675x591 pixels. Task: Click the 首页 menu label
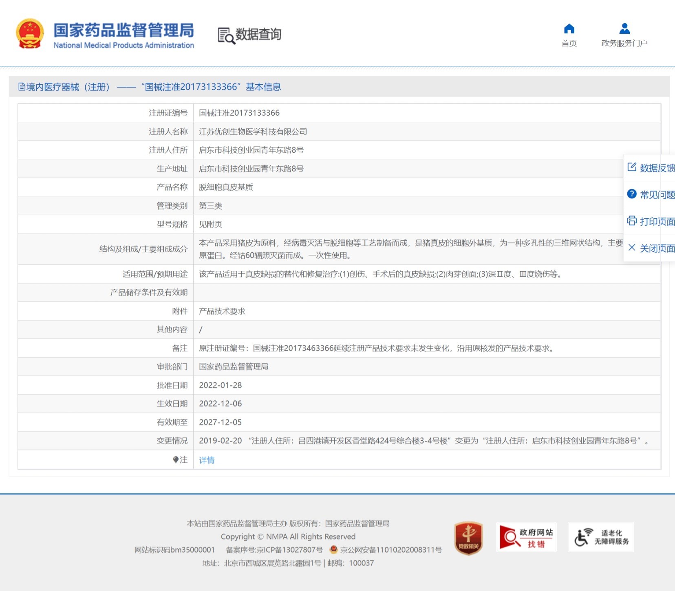569,43
